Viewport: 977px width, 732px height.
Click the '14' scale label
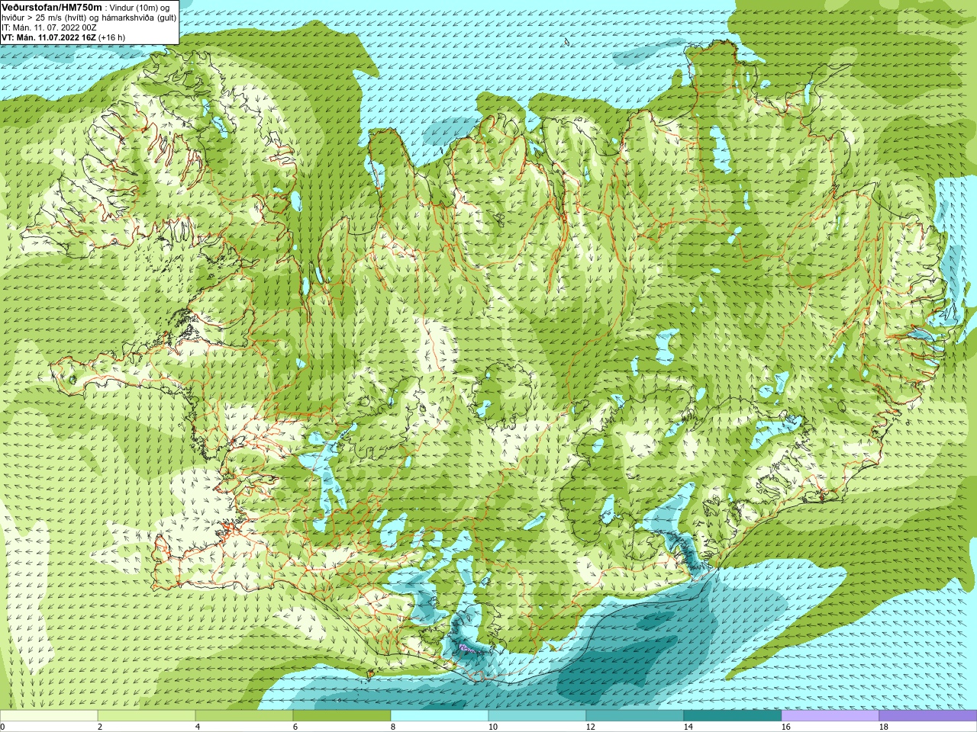688,727
